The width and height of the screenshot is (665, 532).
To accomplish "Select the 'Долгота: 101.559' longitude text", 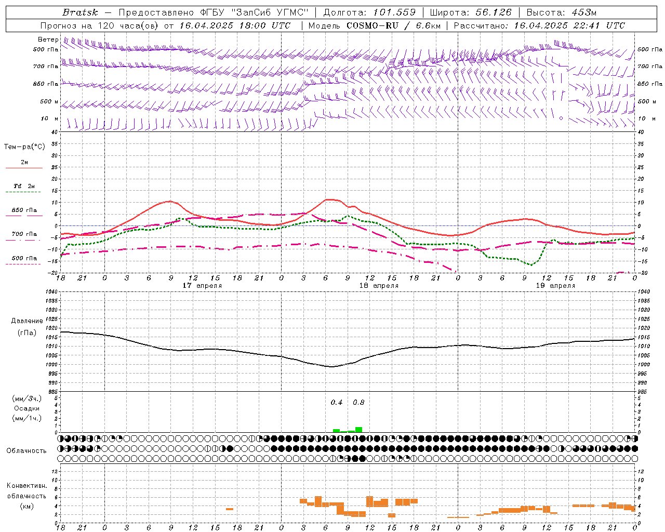I will tap(369, 12).
